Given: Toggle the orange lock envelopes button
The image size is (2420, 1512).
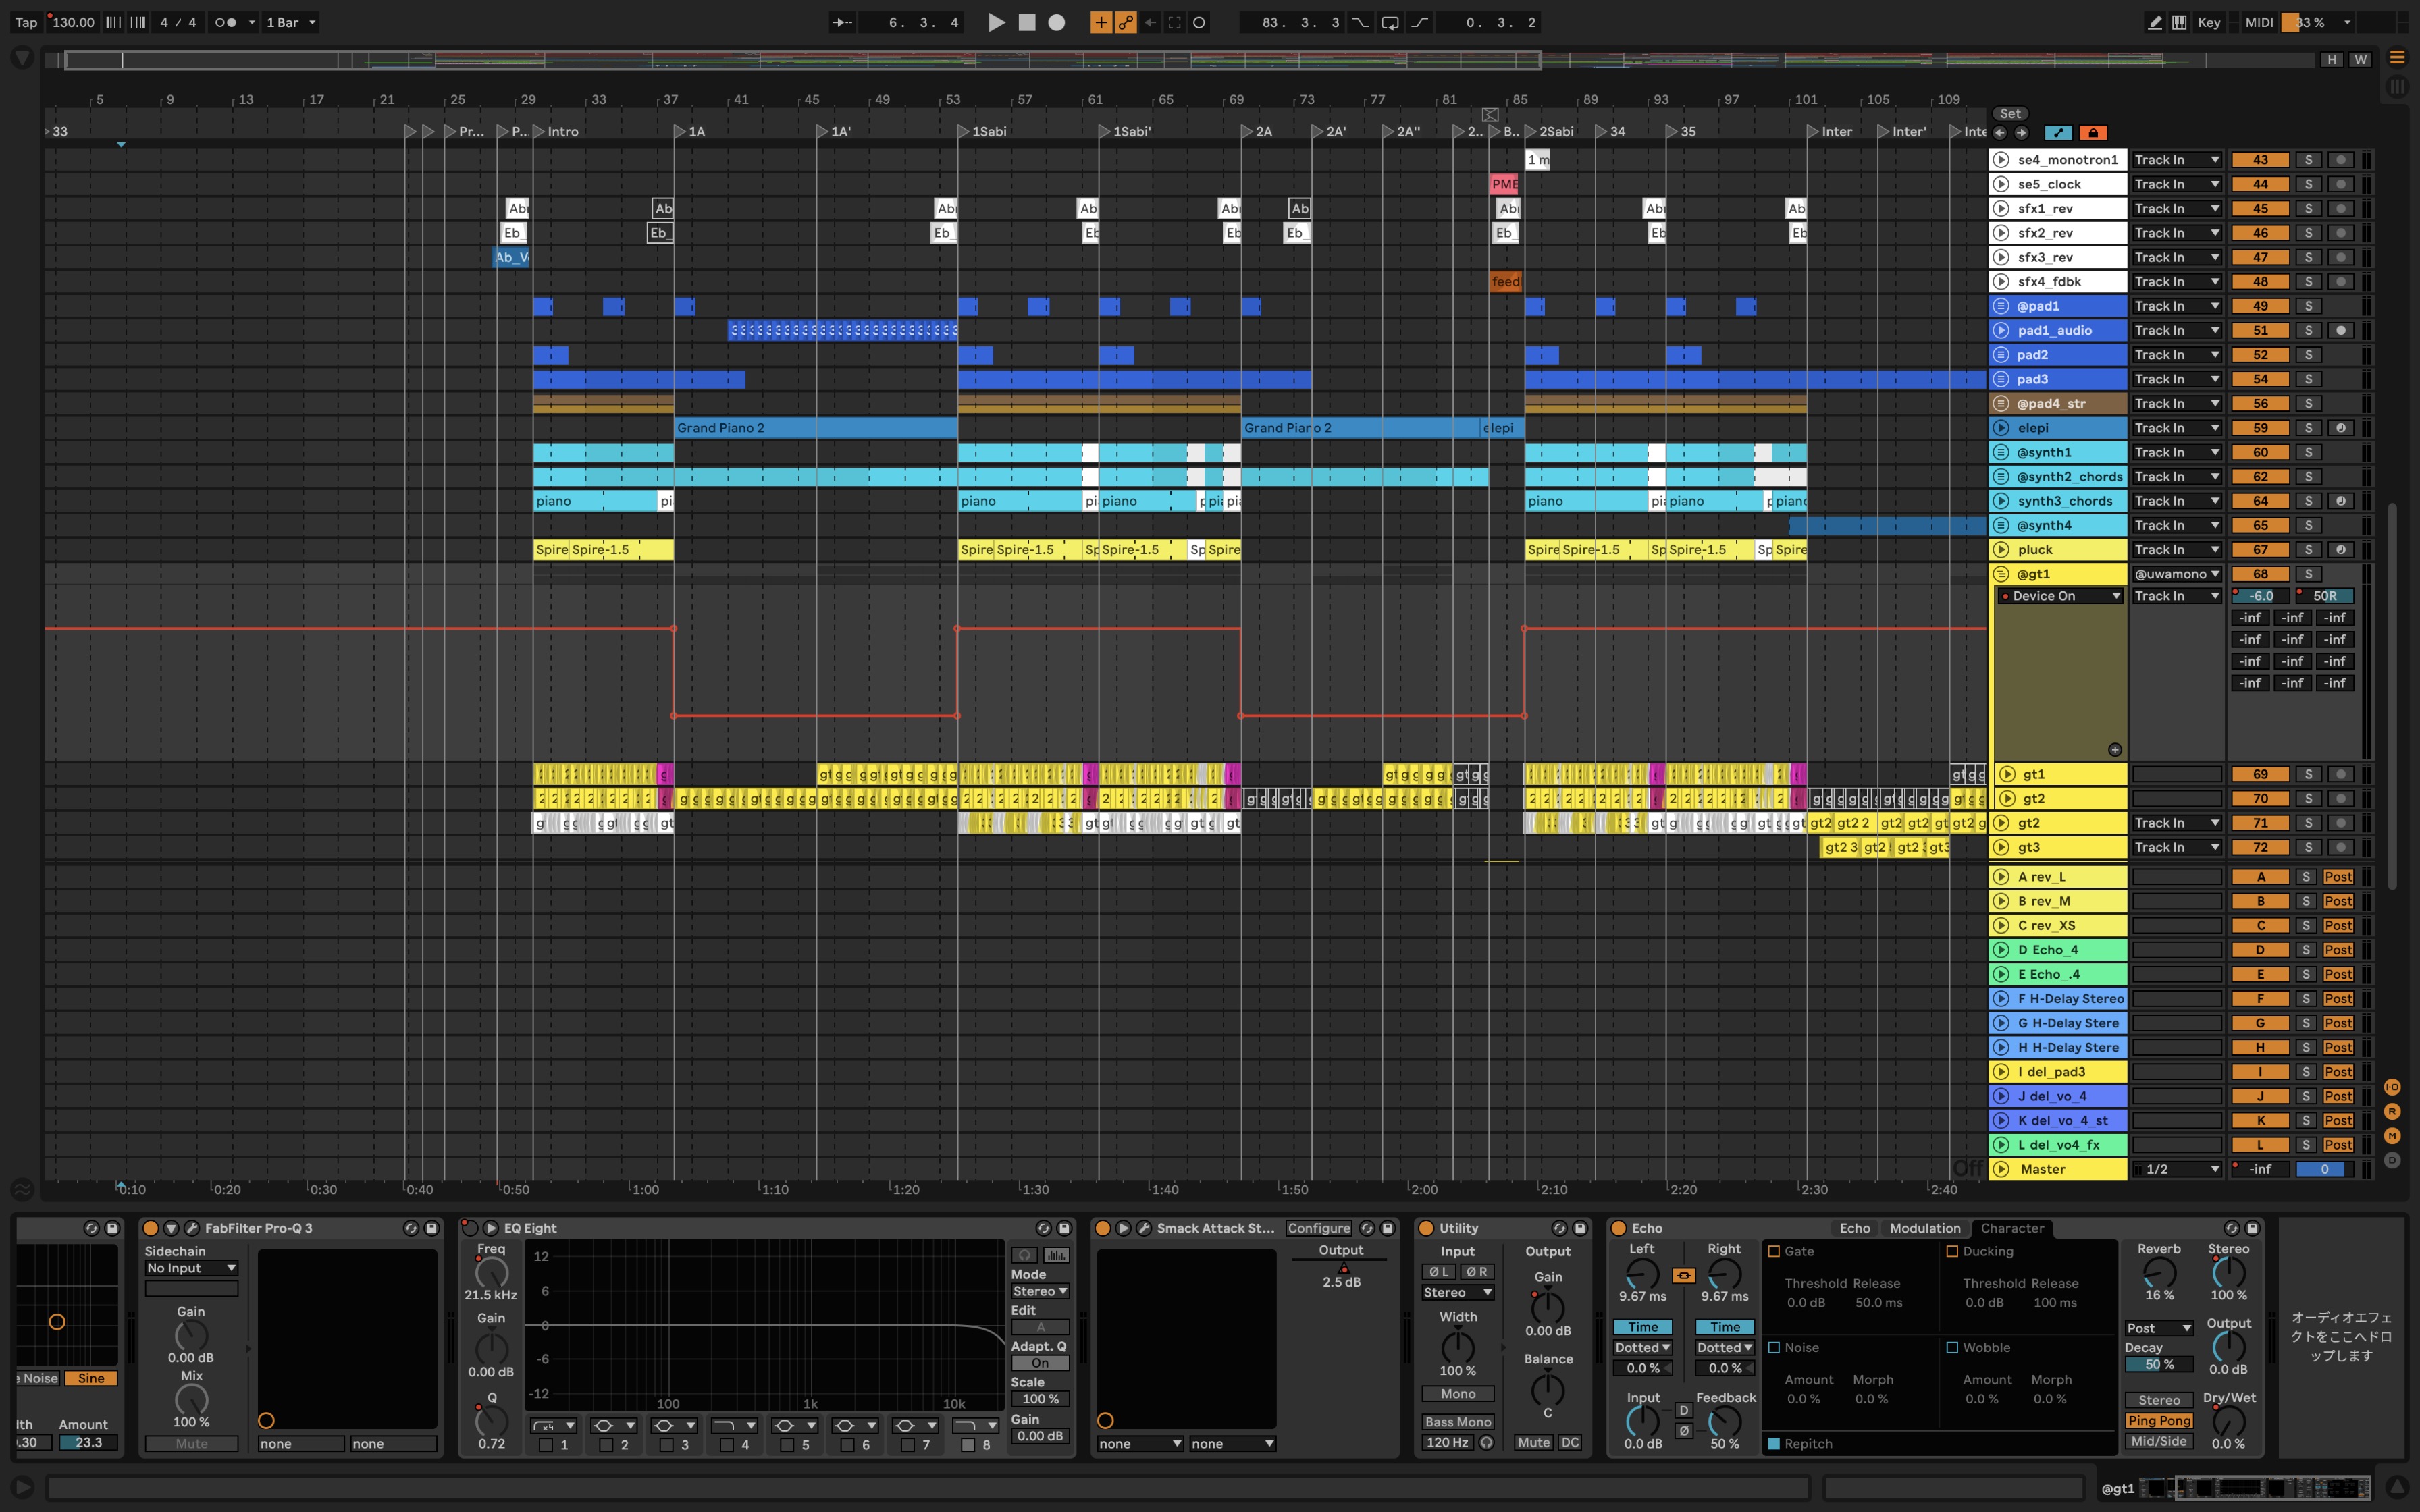Looking at the screenshot, I should 2093,133.
